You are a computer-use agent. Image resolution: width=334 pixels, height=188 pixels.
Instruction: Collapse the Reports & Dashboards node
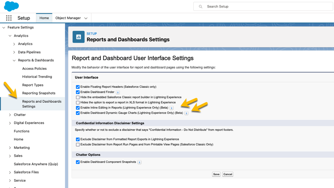[x=14, y=60]
